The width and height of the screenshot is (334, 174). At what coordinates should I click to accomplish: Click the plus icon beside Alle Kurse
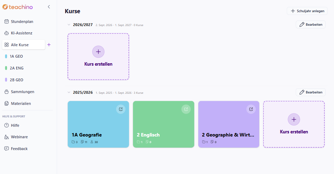(49, 45)
